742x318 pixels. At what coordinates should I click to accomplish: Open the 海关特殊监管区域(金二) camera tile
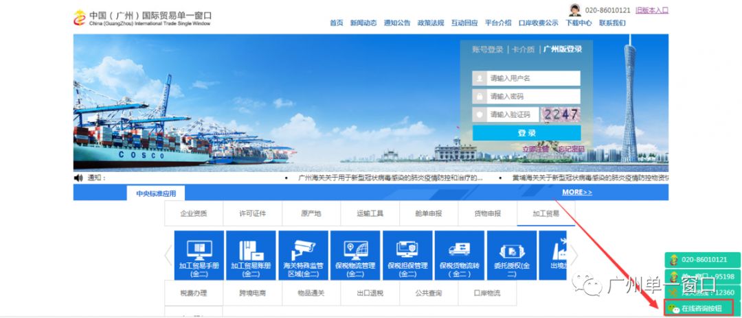tap(304, 255)
